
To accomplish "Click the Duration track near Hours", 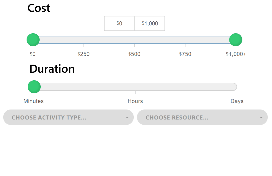I will 135,87.
